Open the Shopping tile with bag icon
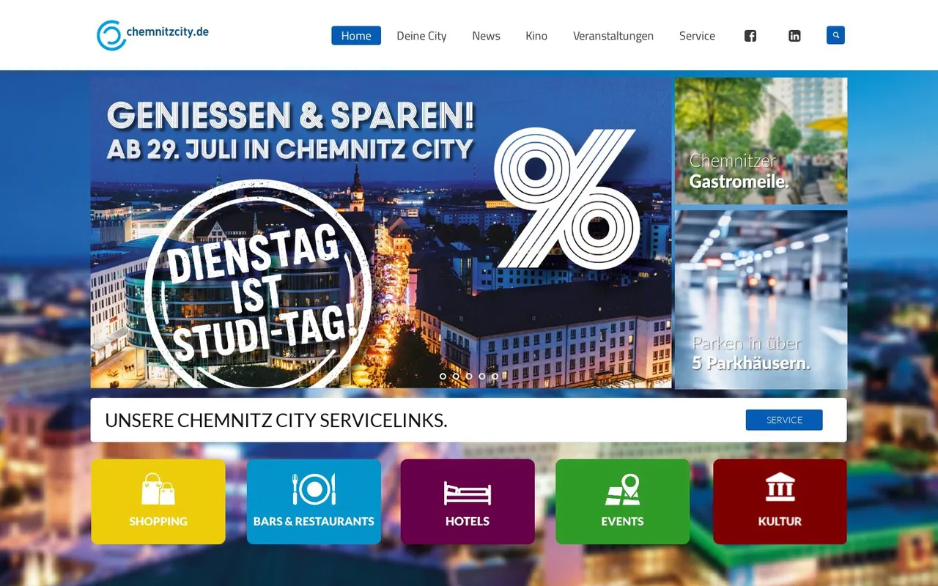Image resolution: width=938 pixels, height=586 pixels. [x=158, y=502]
